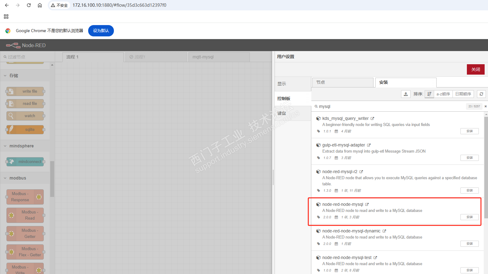Install the node-red-mysql-r2 module
Screen dimensions: 488x274
click(x=470, y=191)
